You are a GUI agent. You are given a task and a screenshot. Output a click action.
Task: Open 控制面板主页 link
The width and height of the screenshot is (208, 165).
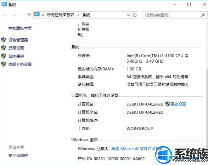[x=20, y=28]
